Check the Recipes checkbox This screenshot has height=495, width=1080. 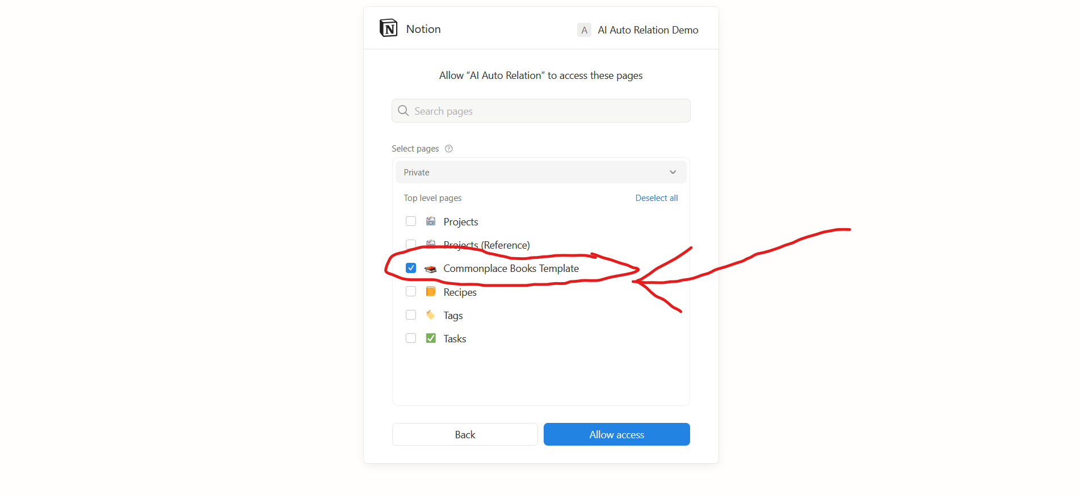click(x=411, y=291)
